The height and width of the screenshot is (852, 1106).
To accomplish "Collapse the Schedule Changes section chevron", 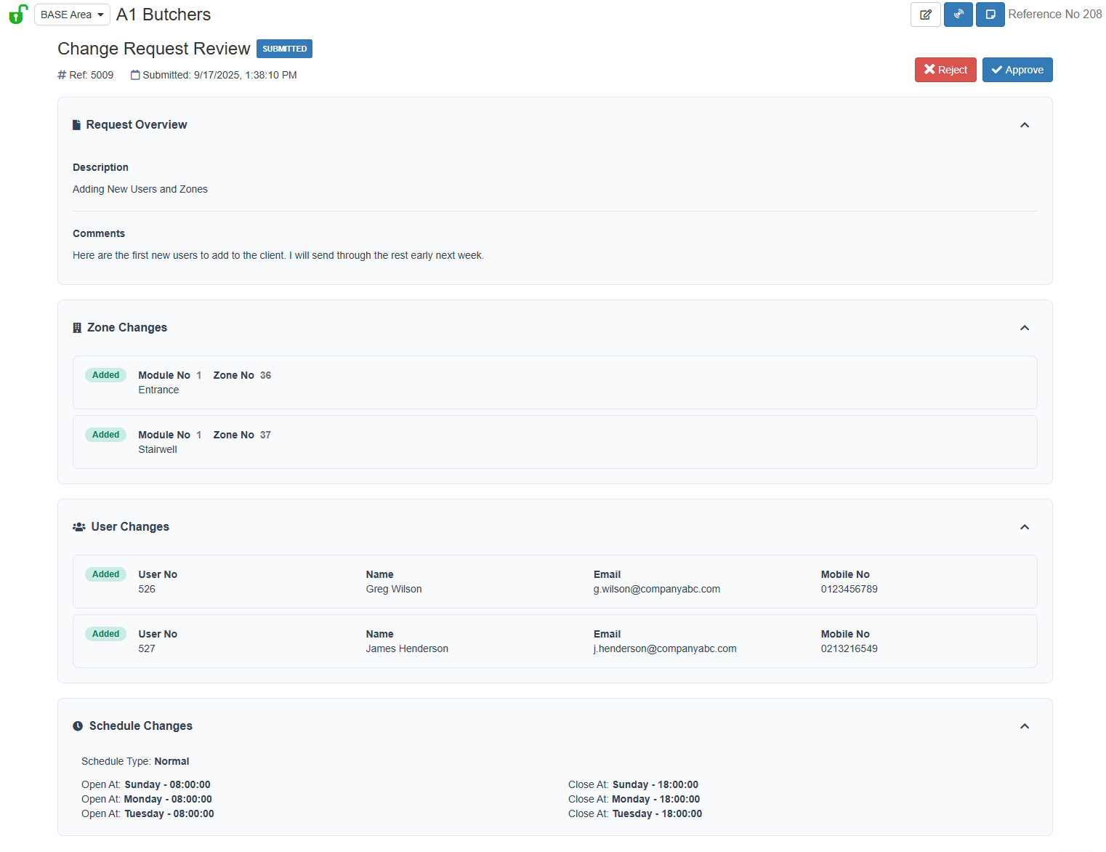I will tap(1024, 726).
